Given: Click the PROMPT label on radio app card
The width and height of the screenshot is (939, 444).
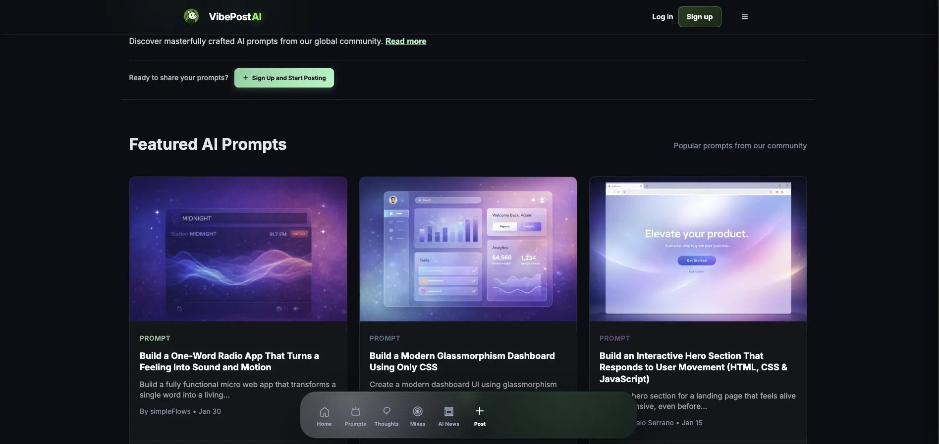Looking at the screenshot, I should [x=155, y=338].
